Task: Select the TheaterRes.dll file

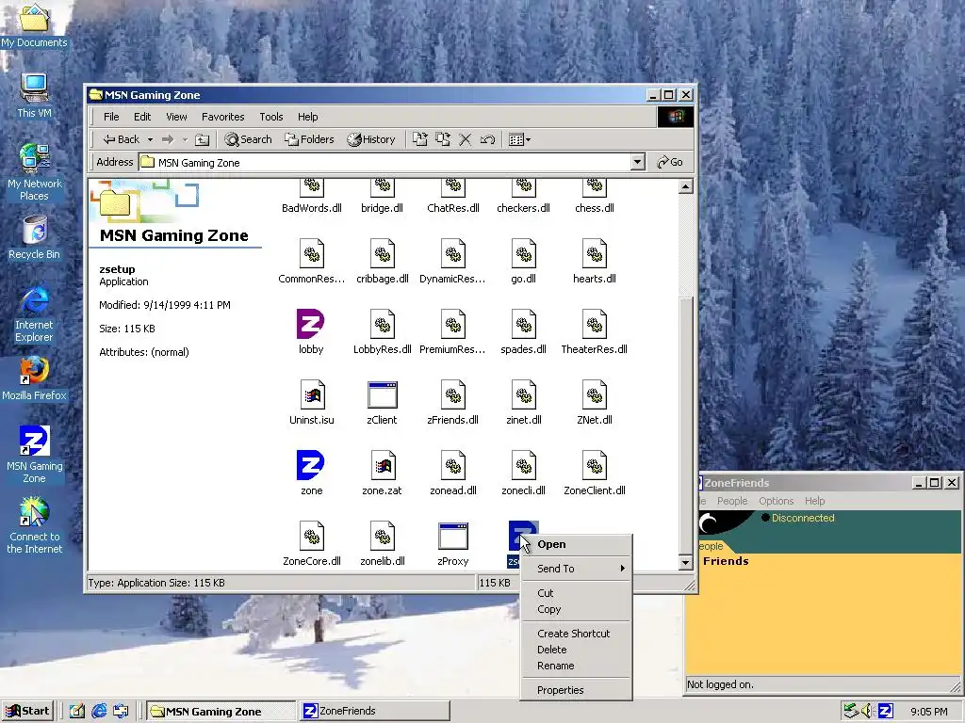Action: (595, 331)
